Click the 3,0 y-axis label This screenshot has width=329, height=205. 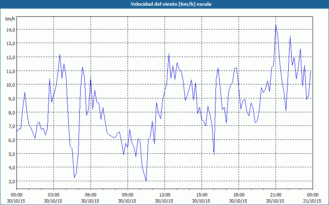(12, 181)
